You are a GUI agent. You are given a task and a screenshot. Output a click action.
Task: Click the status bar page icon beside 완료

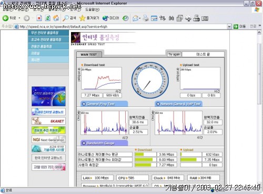coord(3,190)
